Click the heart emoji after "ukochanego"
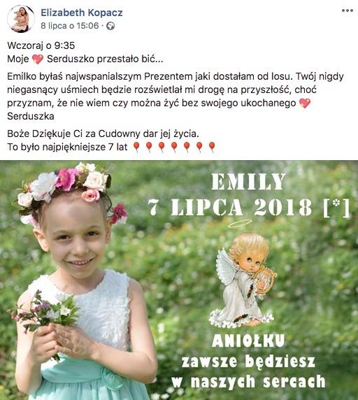Screen dimensions: 358x400 [x=305, y=103]
